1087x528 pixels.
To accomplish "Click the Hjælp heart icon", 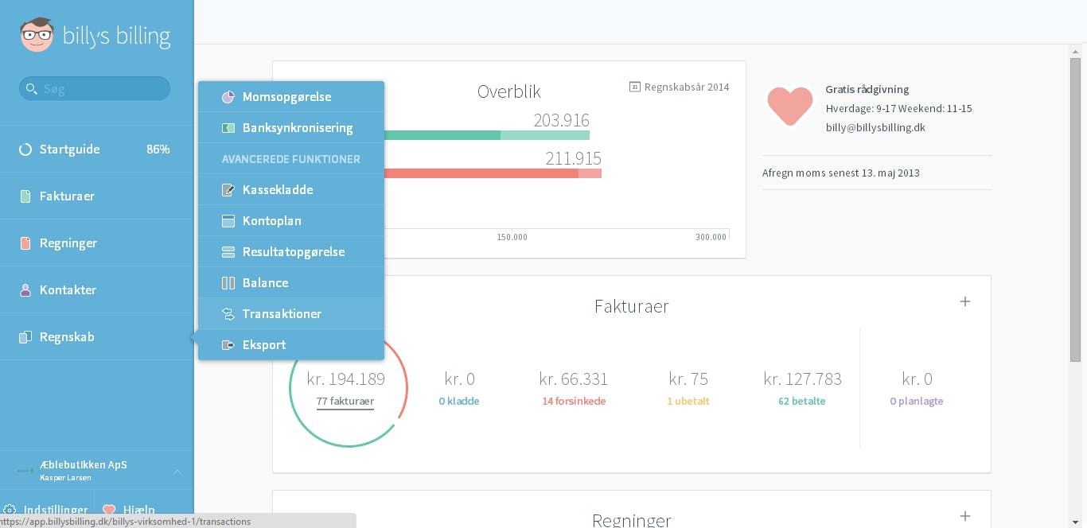I will tap(110, 511).
